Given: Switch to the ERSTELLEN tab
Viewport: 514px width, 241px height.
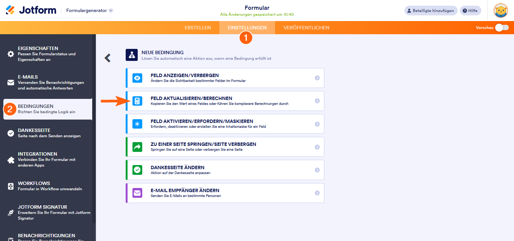Looking at the screenshot, I should (198, 27).
